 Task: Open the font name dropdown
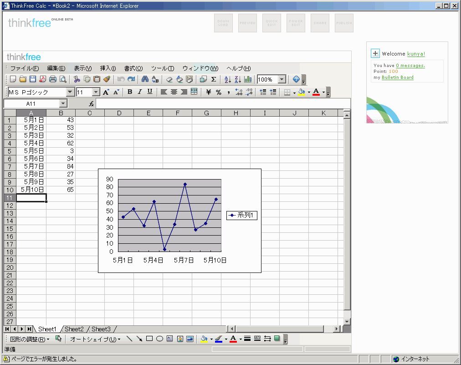(70, 92)
